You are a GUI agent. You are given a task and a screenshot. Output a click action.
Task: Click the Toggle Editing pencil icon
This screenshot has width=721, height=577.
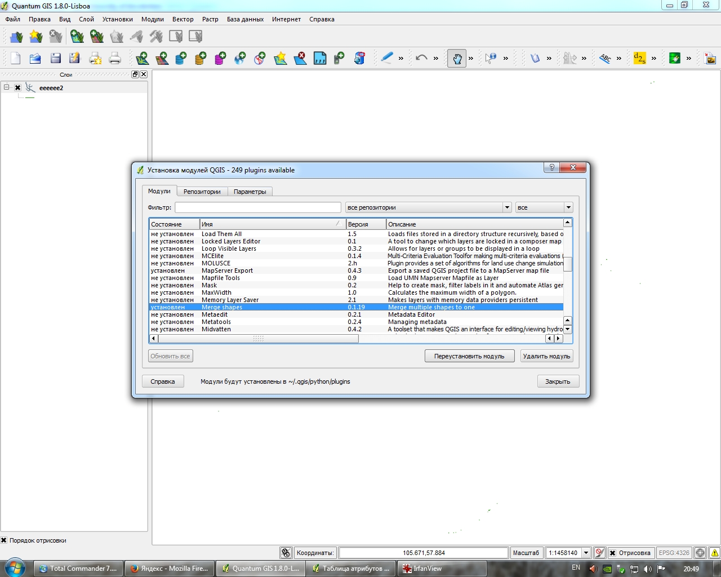point(386,58)
